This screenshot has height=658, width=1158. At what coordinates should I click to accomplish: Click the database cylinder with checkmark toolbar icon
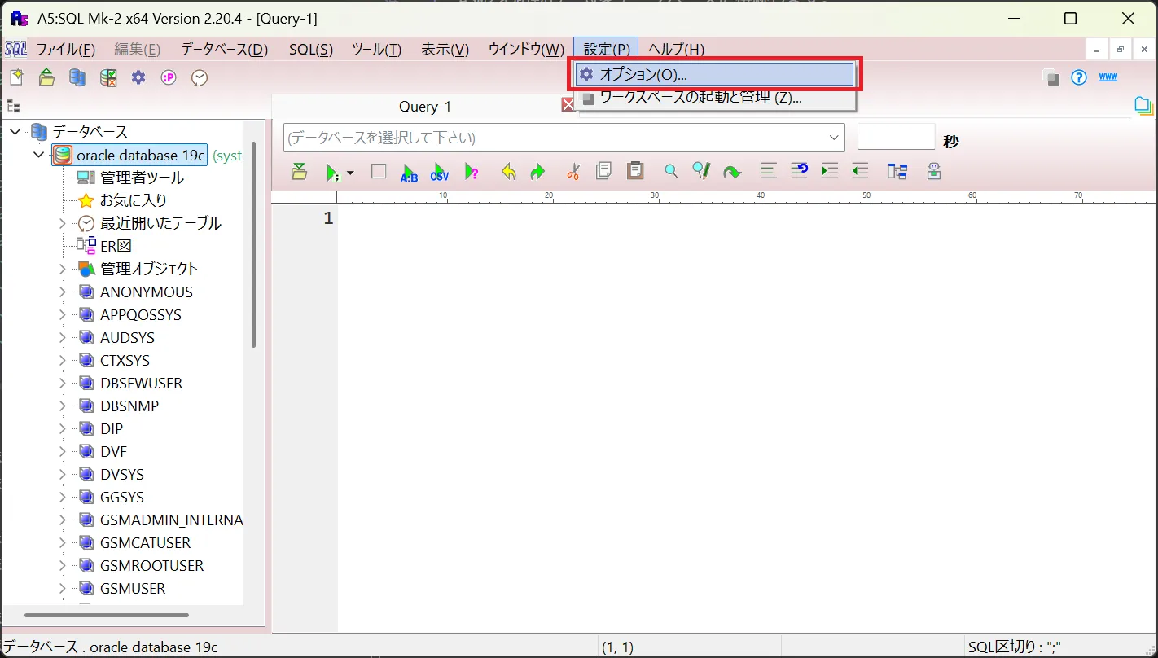click(x=108, y=78)
